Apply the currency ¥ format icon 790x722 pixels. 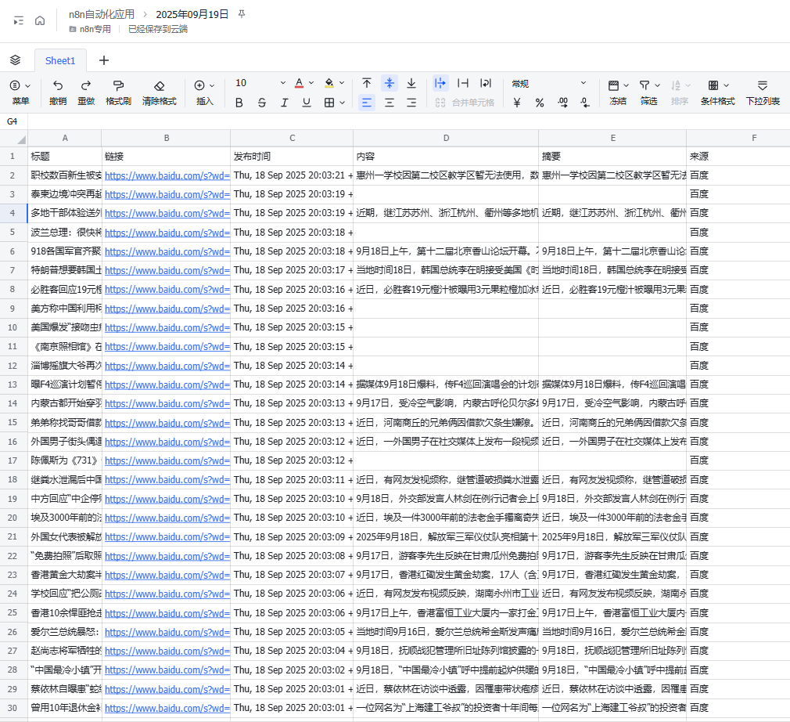[517, 103]
